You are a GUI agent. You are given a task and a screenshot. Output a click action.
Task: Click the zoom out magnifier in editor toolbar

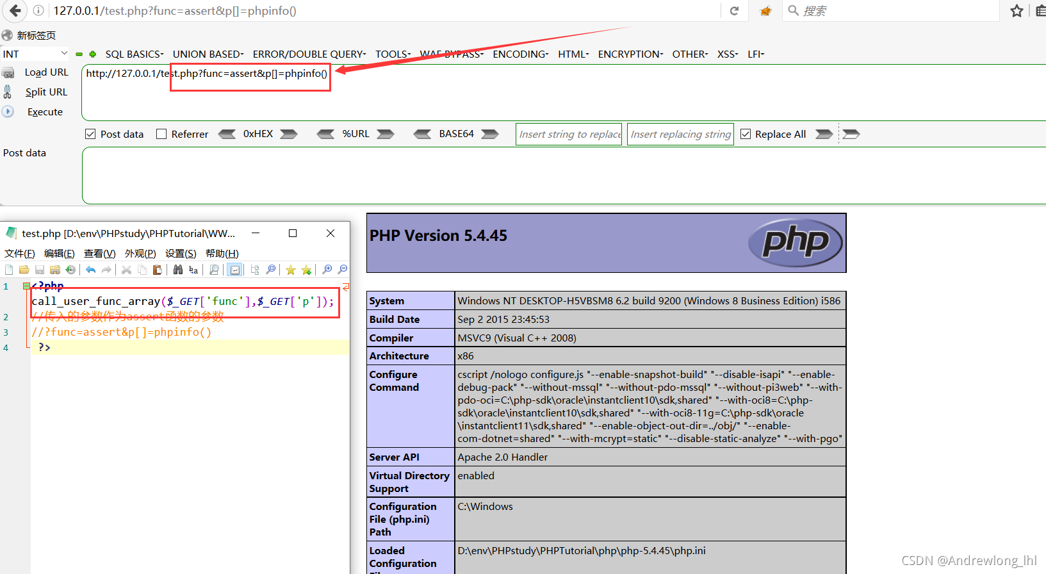pos(343,270)
